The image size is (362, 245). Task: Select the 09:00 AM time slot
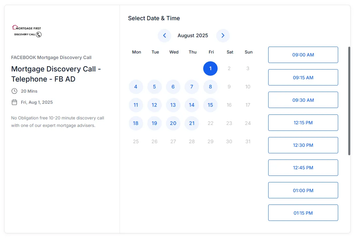(x=303, y=55)
